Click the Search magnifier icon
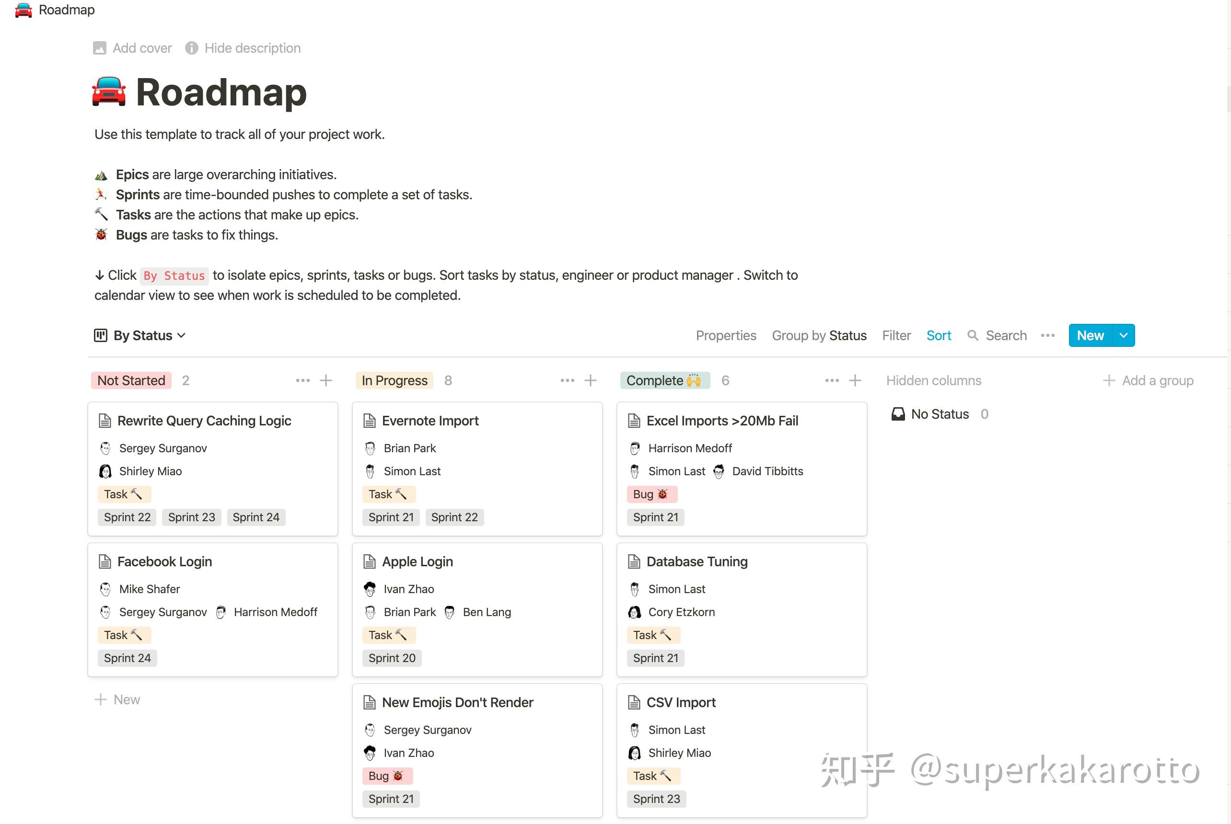The width and height of the screenshot is (1231, 824). (972, 336)
